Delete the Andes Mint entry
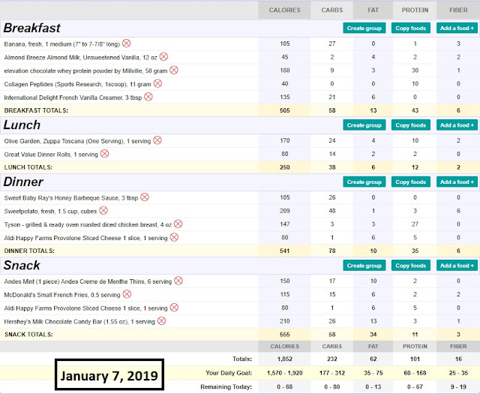The image size is (480, 394). click(178, 281)
